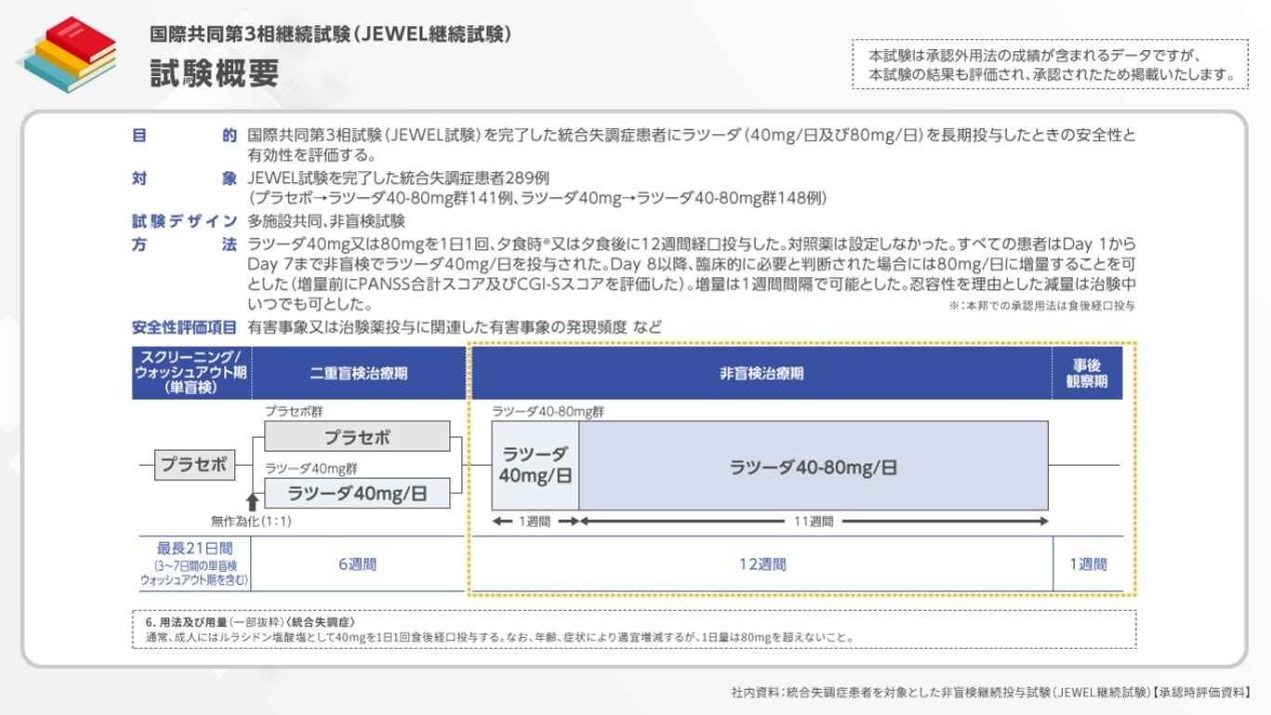This screenshot has width=1271, height=715.
Task: Select the ラツーダ40mg/日 box under ラツーダ40mg群
Action: tap(357, 494)
